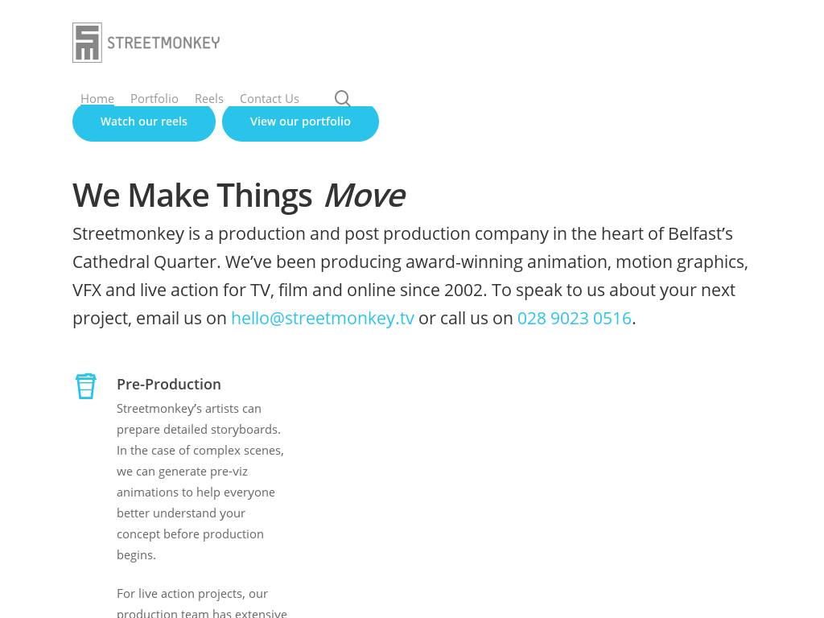Image resolution: width=824 pixels, height=618 pixels.
Task: Open the Portfolio menu item
Action: pyautogui.click(x=154, y=98)
